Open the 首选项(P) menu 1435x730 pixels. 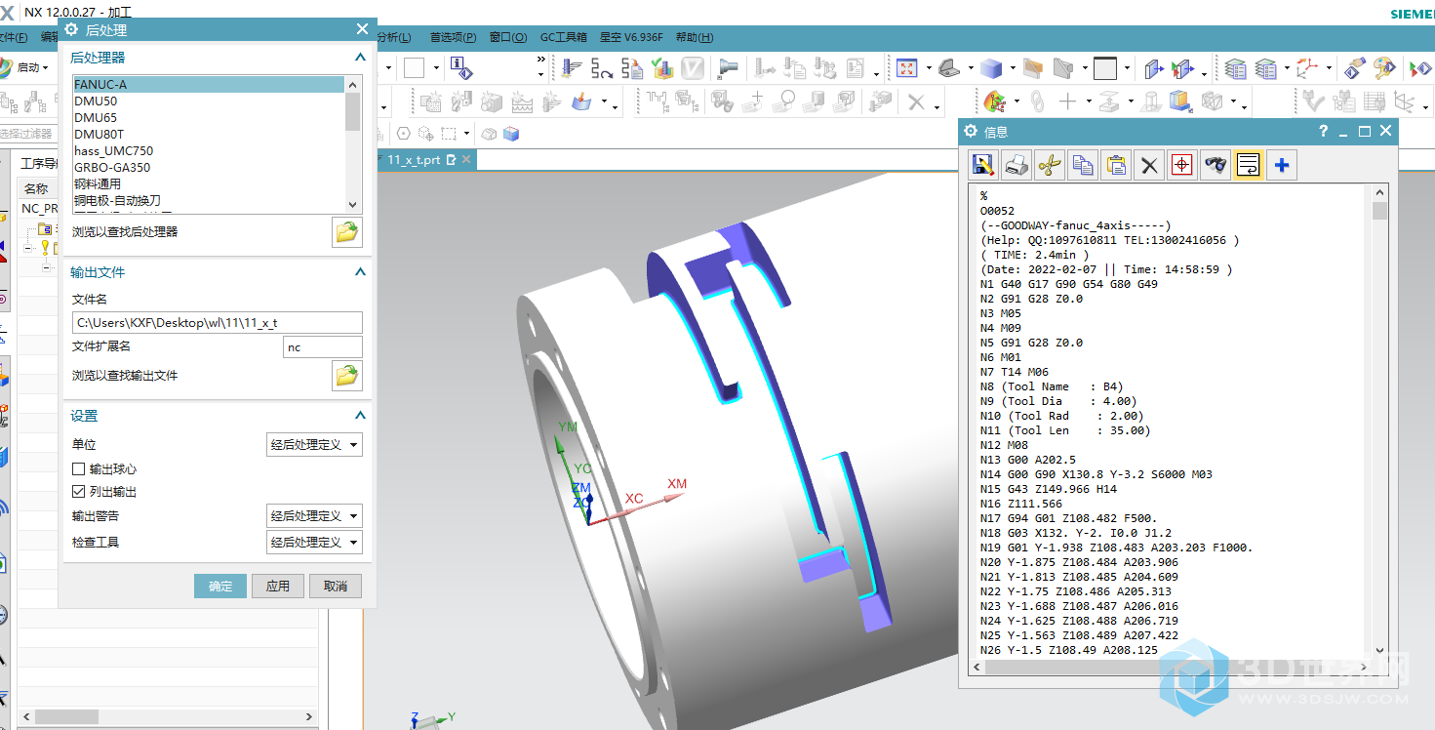point(453,37)
